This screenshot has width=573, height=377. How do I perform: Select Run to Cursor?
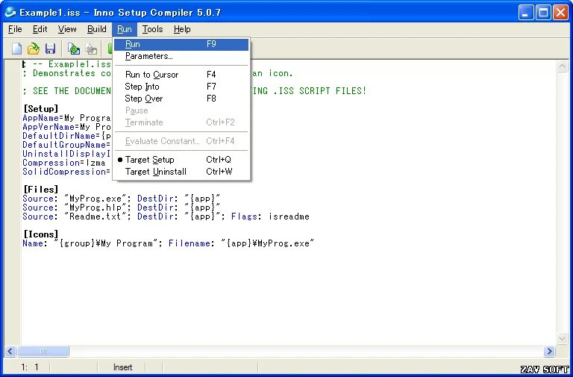coord(181,75)
